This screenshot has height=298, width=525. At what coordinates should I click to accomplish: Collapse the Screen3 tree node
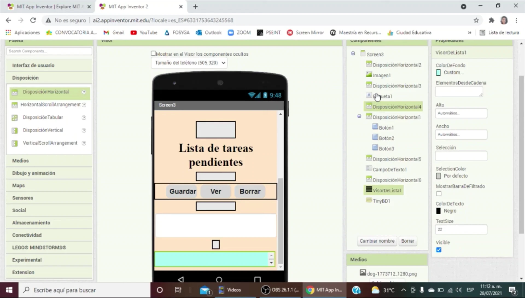pos(353,54)
